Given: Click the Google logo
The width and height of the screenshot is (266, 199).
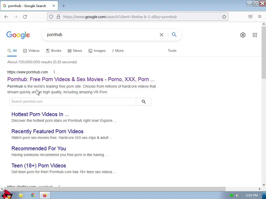Looking at the screenshot, I should click(x=18, y=35).
